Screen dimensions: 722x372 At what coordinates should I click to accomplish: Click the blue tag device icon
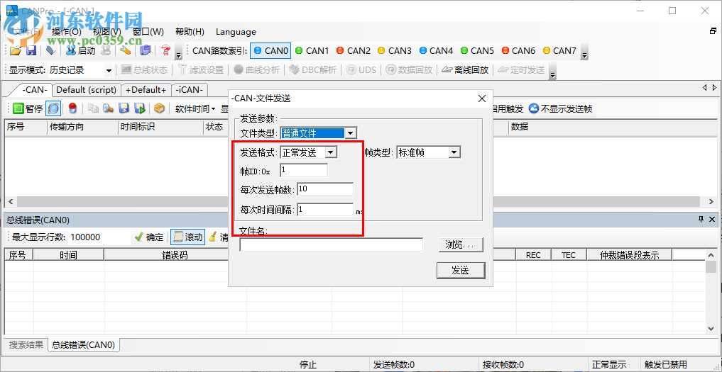(x=50, y=50)
